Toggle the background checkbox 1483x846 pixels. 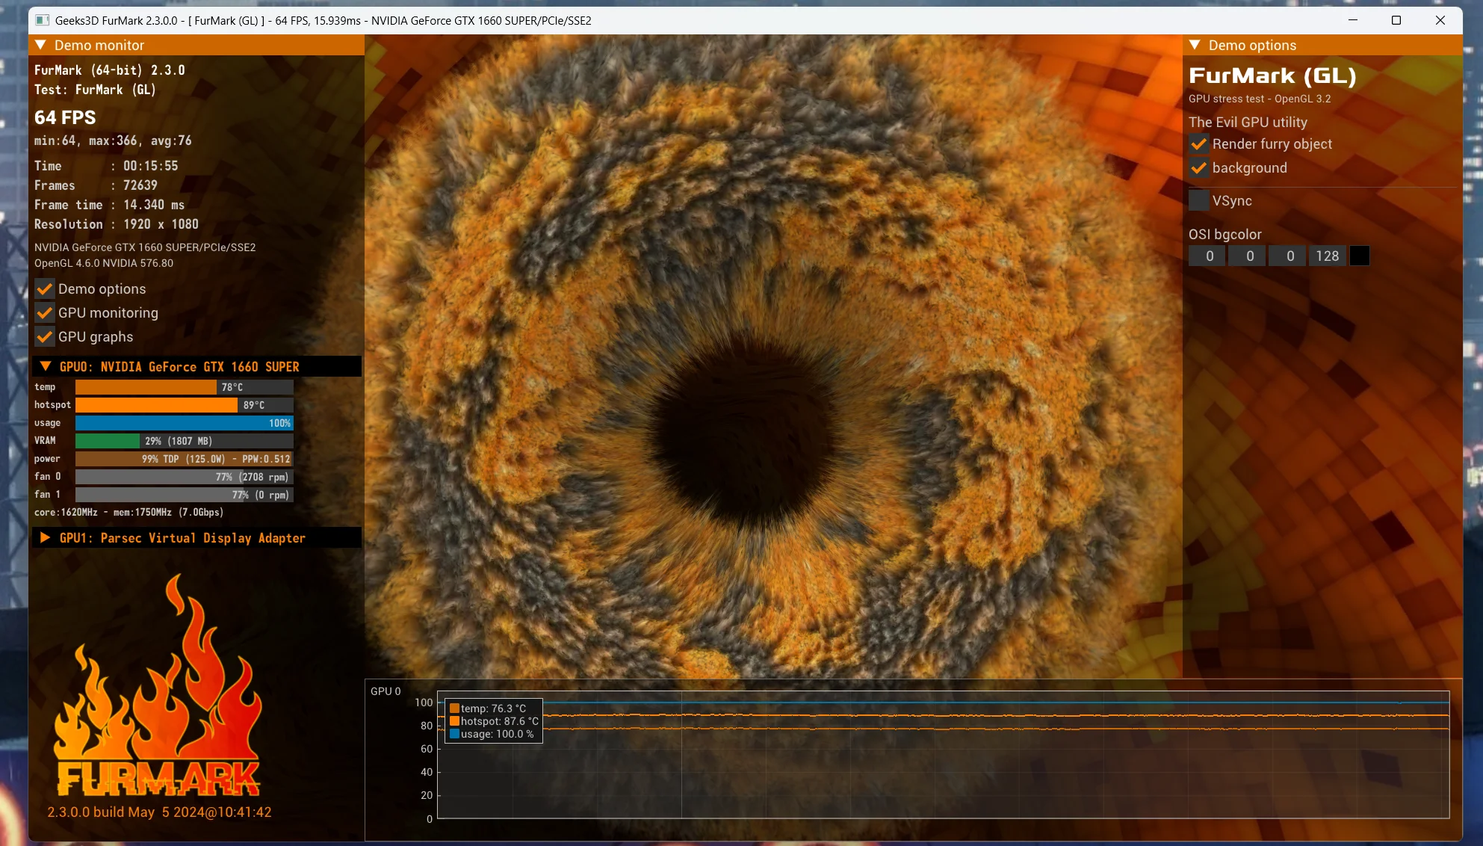1198,168
